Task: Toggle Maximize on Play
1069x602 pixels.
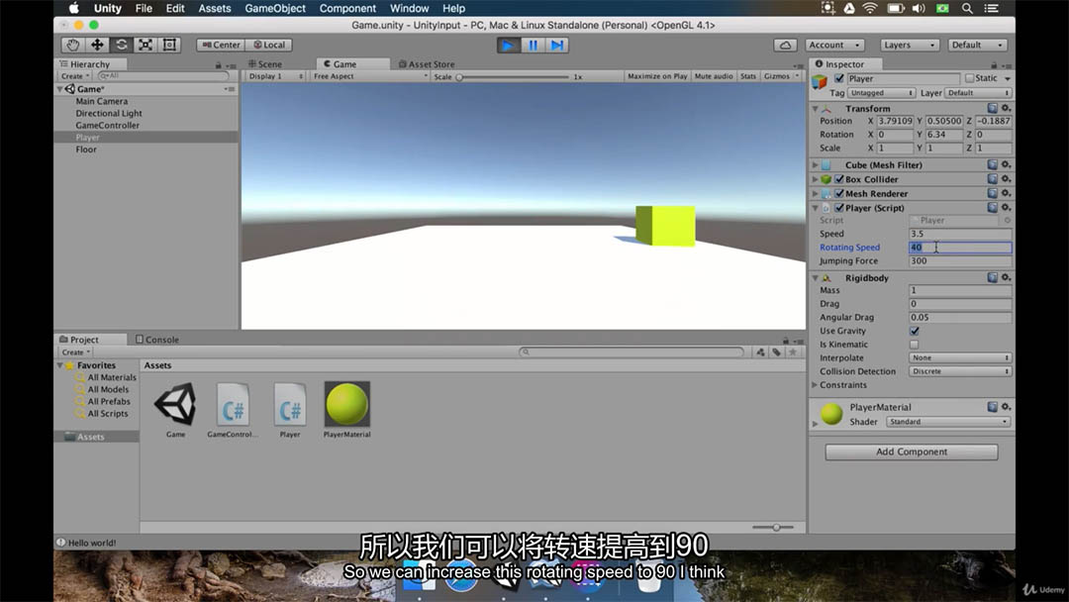Action: click(x=656, y=76)
